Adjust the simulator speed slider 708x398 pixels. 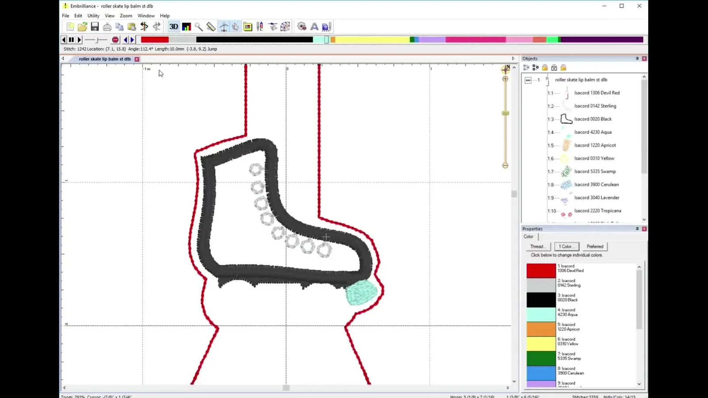(96, 40)
